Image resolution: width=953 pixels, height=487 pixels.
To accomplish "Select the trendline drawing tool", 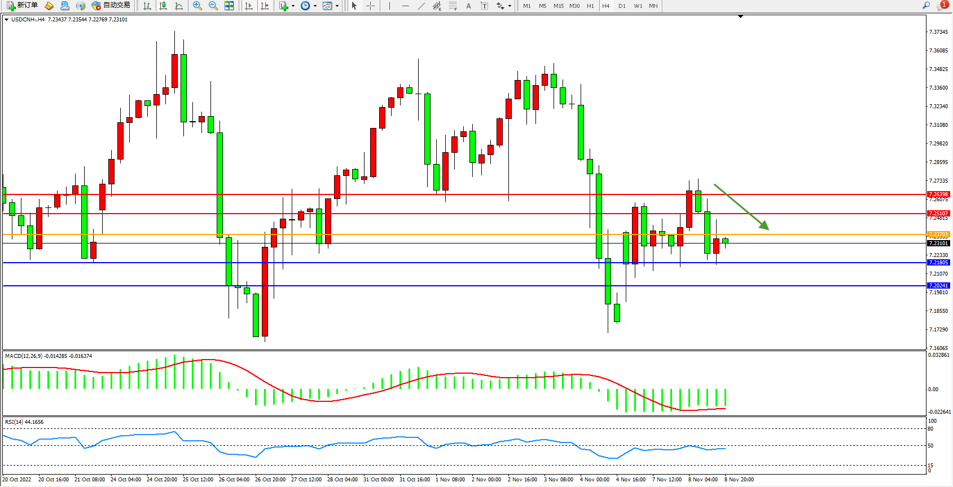I will pyautogui.click(x=421, y=6).
